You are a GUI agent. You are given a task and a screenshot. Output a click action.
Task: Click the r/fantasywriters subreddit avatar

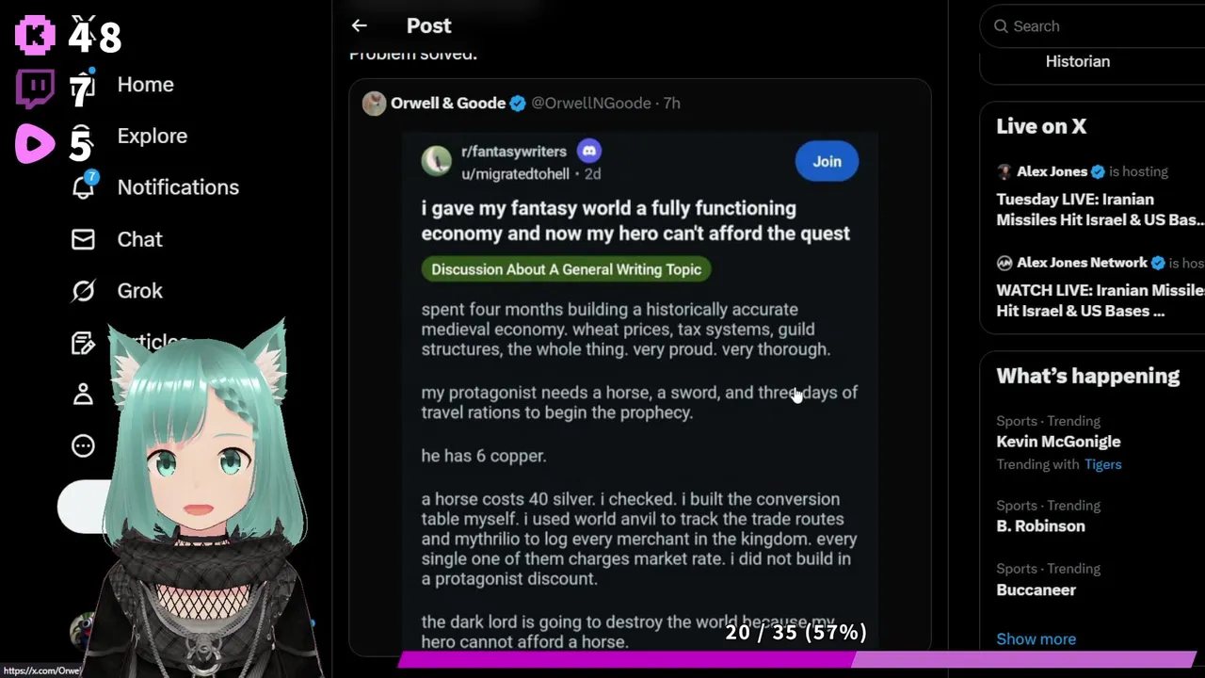click(436, 161)
